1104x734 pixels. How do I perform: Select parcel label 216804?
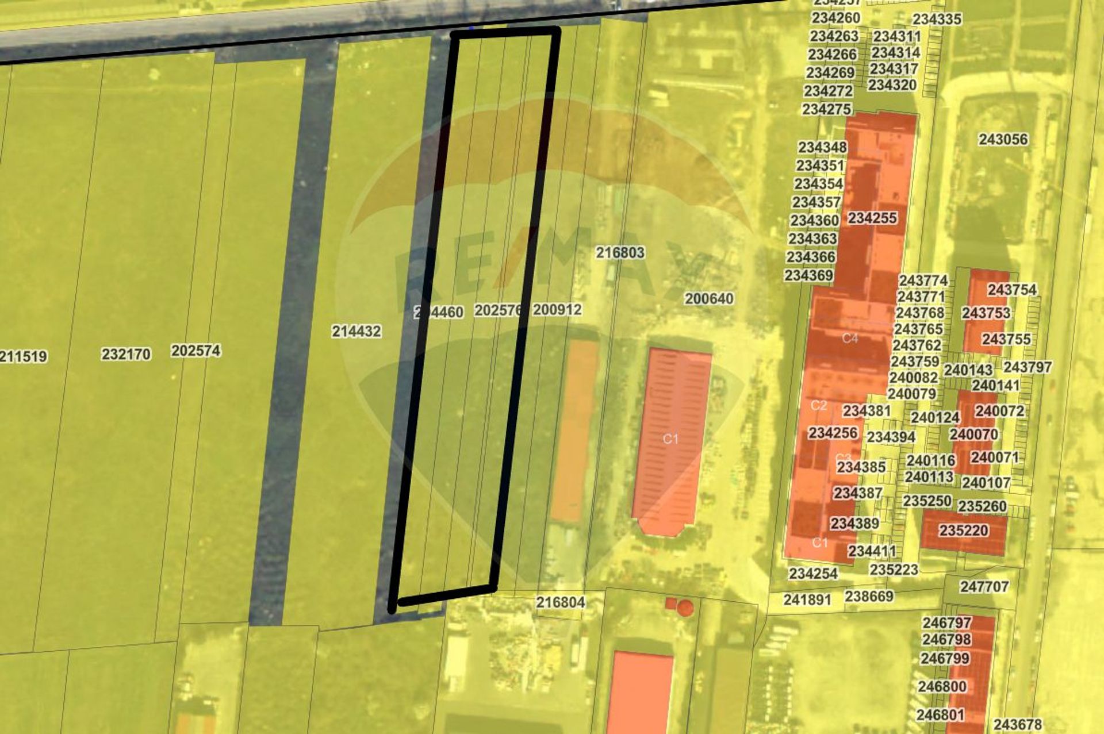[x=560, y=602]
